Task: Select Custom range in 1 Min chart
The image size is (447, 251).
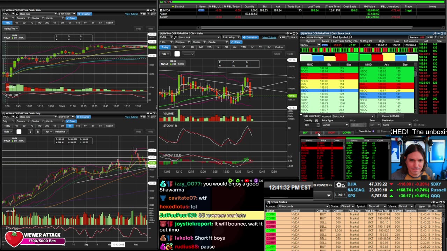Action: [x=279, y=47]
